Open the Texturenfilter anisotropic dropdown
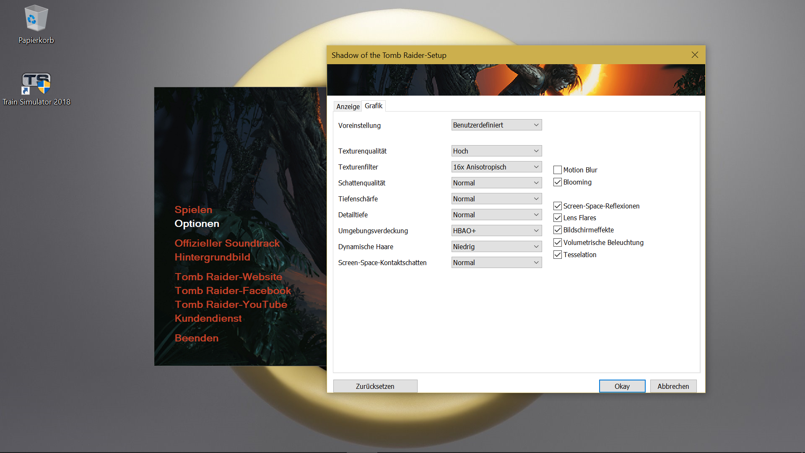805x453 pixels. coord(496,167)
